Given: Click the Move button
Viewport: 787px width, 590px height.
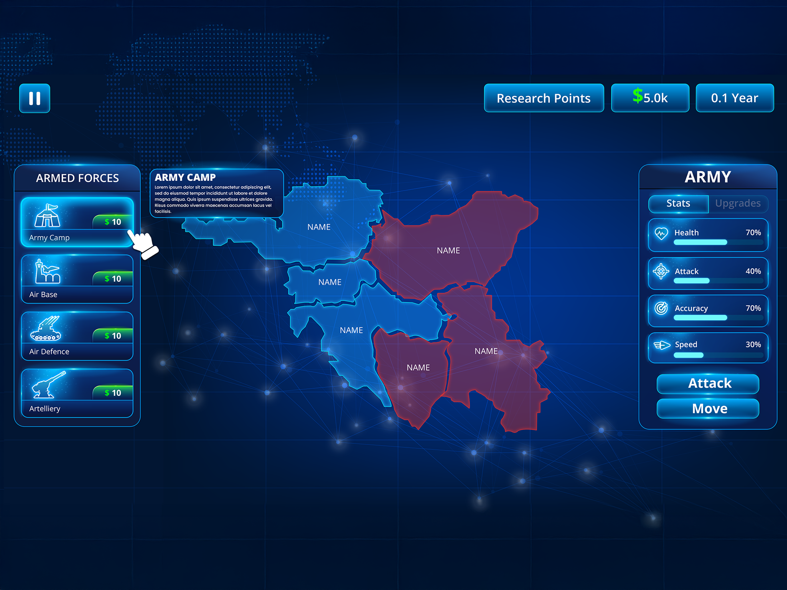Looking at the screenshot, I should (x=708, y=408).
